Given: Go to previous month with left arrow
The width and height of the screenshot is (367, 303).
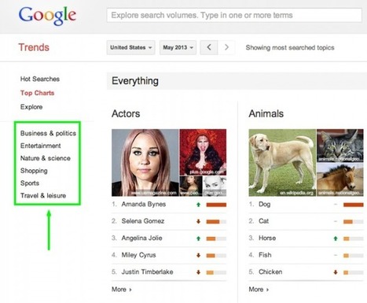Looking at the screenshot, I should coord(209,47).
